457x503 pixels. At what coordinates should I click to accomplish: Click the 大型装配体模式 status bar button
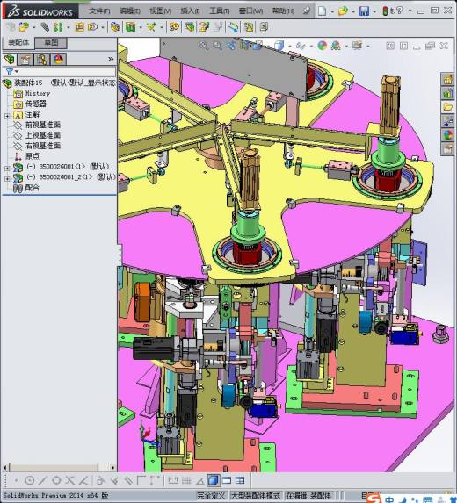tap(257, 496)
